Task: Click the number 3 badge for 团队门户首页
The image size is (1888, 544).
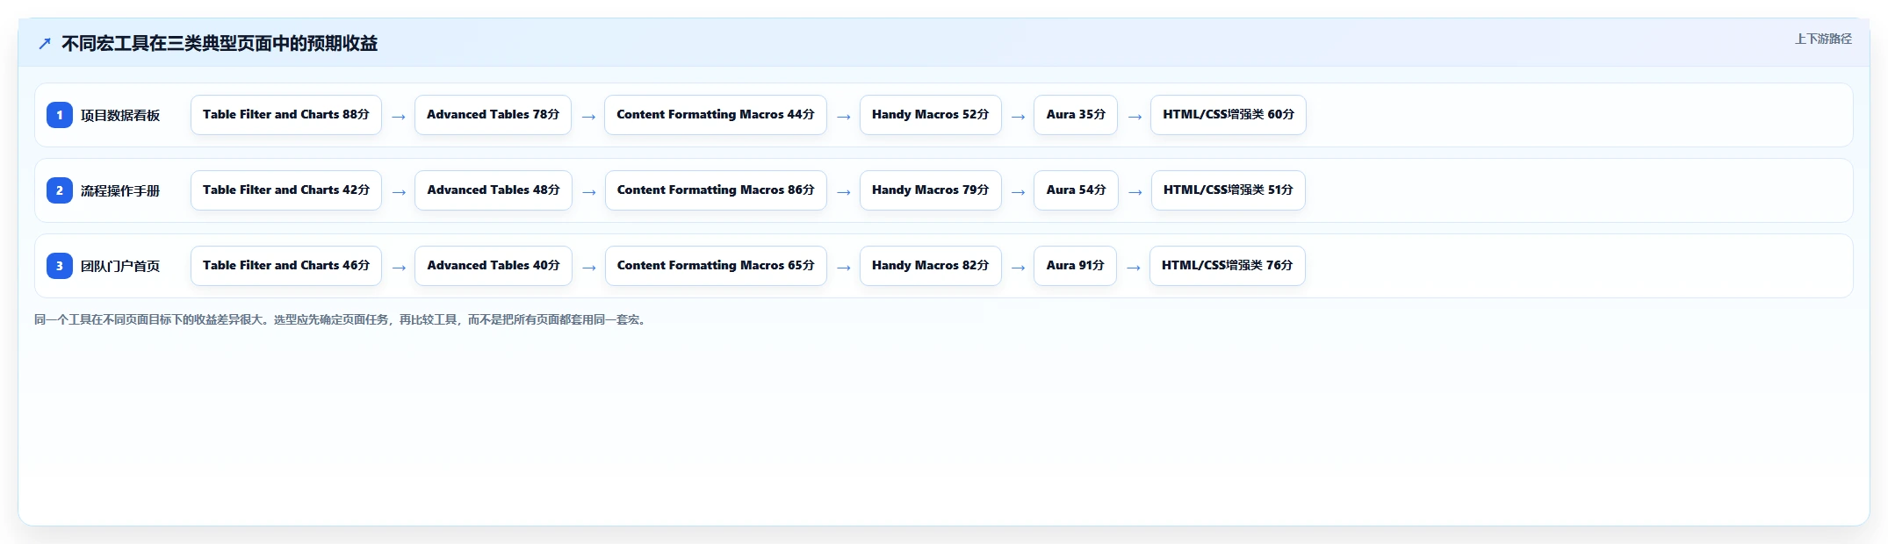Action: coord(60,266)
